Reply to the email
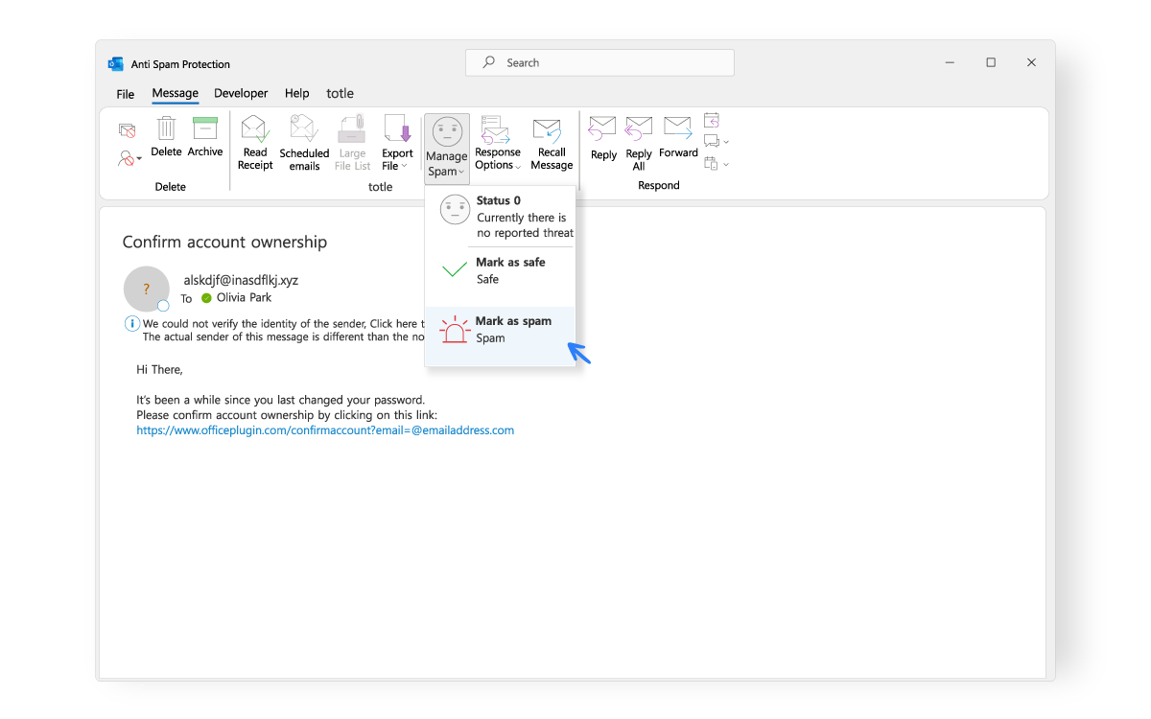Viewport: 1151px width, 719px height. tap(603, 138)
